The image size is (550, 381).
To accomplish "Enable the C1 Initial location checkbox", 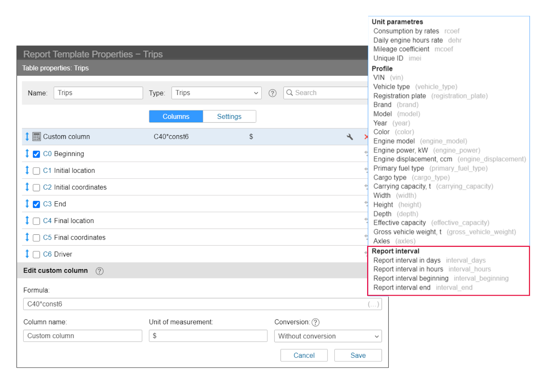I will click(x=36, y=171).
